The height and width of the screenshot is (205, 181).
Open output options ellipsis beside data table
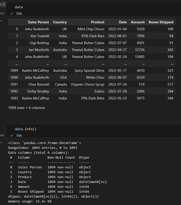(x=1, y=20)
